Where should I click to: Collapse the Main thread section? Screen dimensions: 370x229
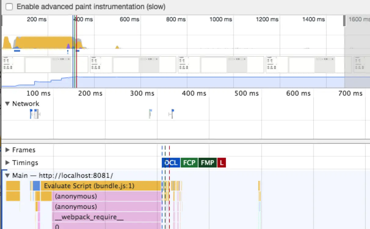coord(8,176)
